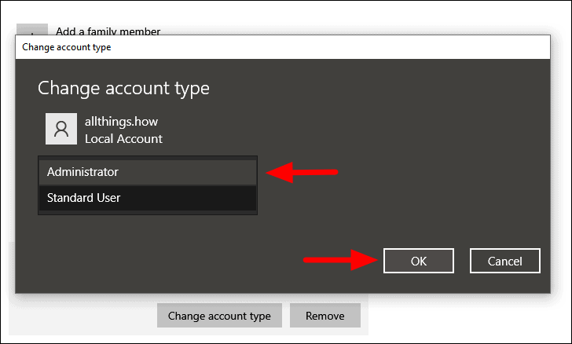Click the gray settings panel right of Remove
572x344 pixels.
[365, 316]
